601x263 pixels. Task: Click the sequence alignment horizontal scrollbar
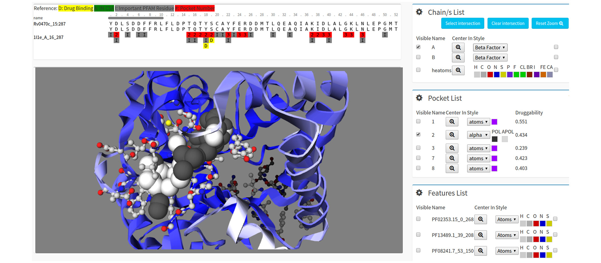[136, 18]
